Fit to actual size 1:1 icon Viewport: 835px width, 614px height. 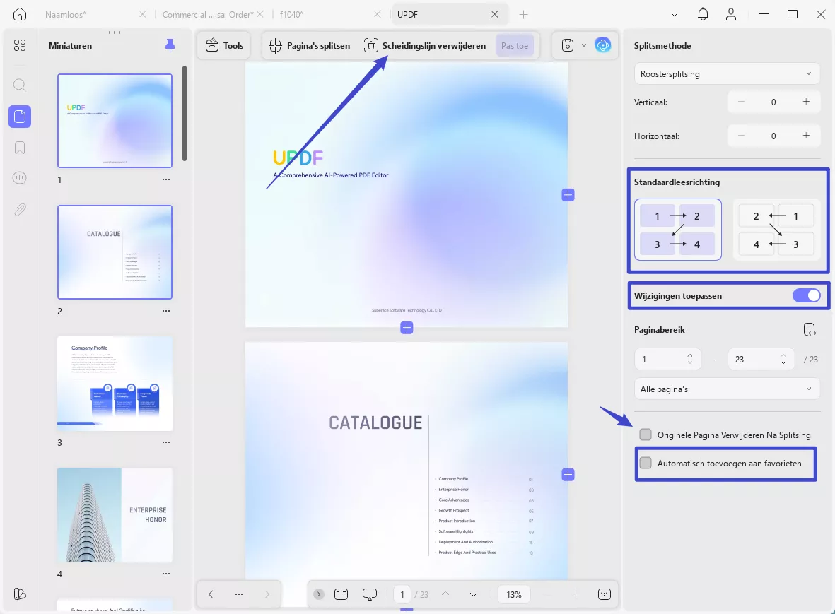(x=605, y=594)
